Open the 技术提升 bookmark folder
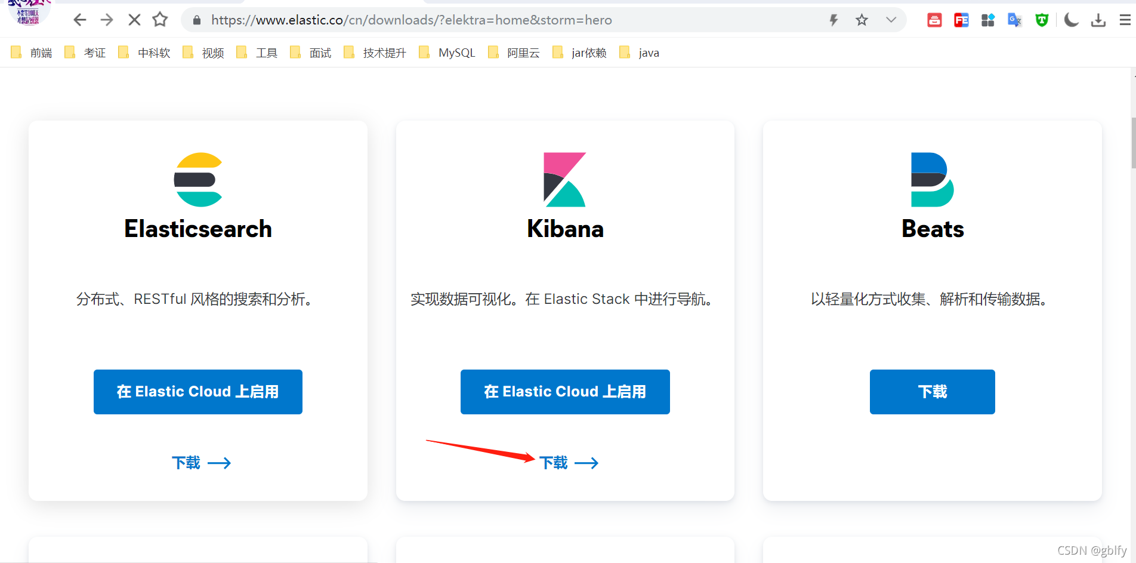Image resolution: width=1136 pixels, height=563 pixels. pyautogui.click(x=375, y=53)
